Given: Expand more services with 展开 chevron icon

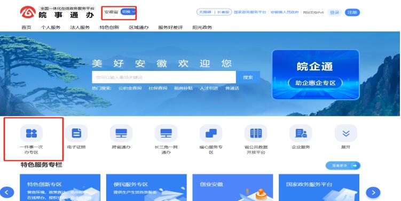Looking at the screenshot, I should 346,133.
